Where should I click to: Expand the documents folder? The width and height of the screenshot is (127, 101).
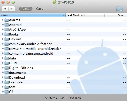click(3, 73)
